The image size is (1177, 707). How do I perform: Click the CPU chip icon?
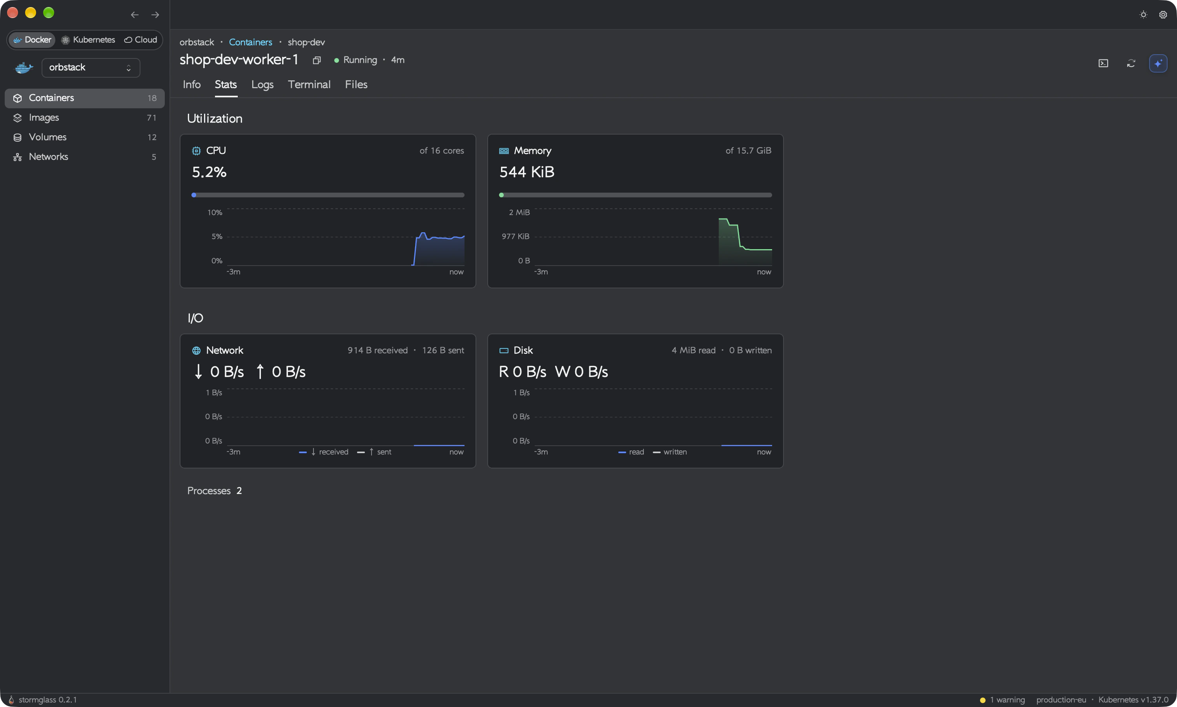196,151
